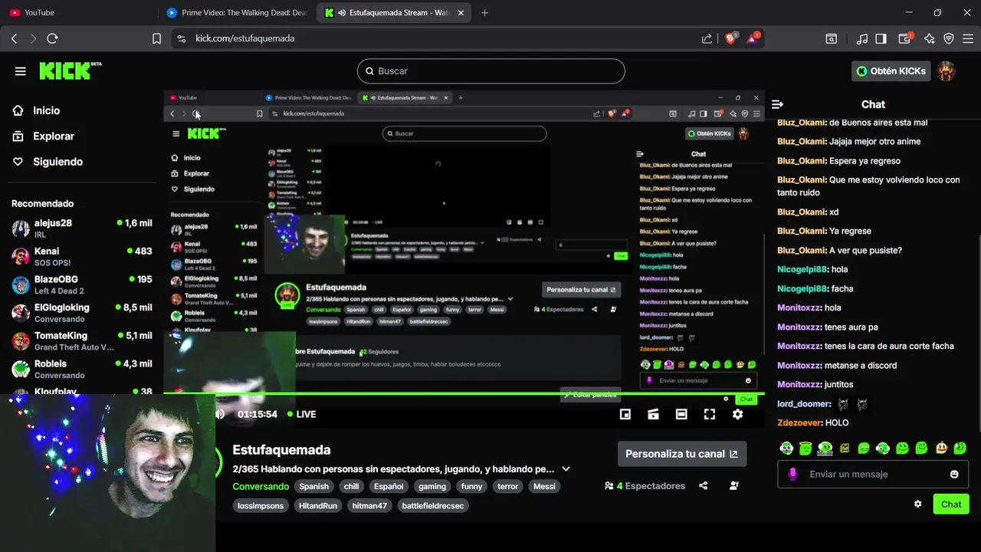The width and height of the screenshot is (981, 552).
Task: Share the Estufaquemada channel
Action: point(704,486)
